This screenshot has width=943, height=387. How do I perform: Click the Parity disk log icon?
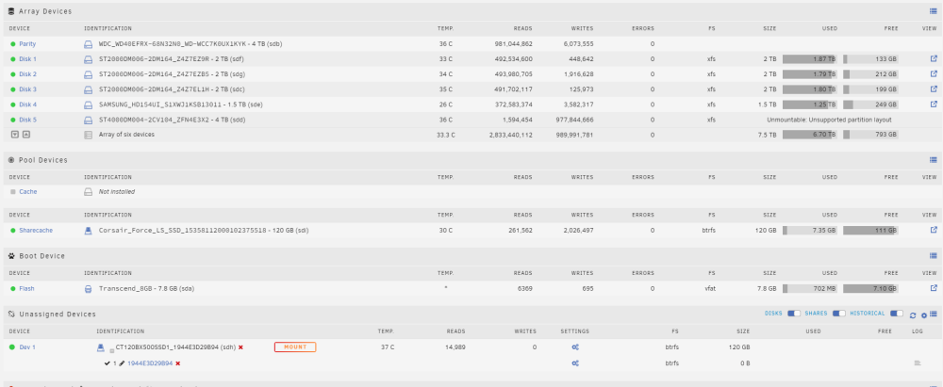(x=88, y=44)
